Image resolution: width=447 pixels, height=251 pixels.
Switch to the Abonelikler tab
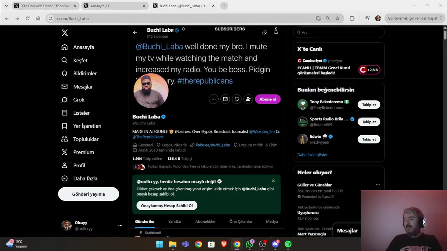click(205, 221)
